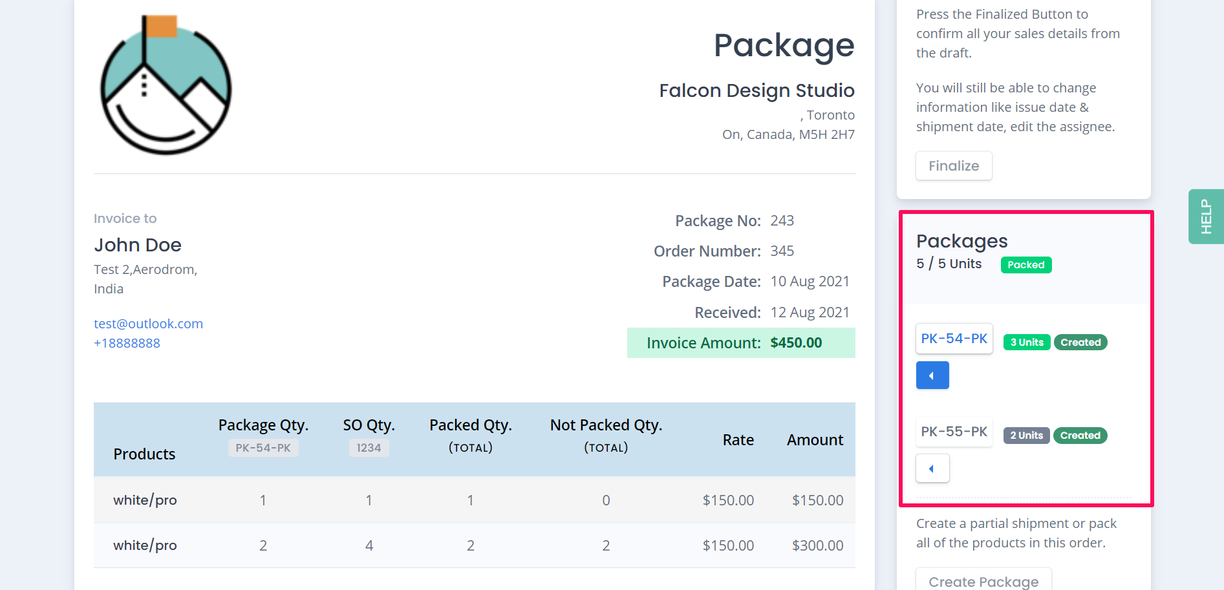Expand the PK-55-PK package arrow

click(932, 469)
